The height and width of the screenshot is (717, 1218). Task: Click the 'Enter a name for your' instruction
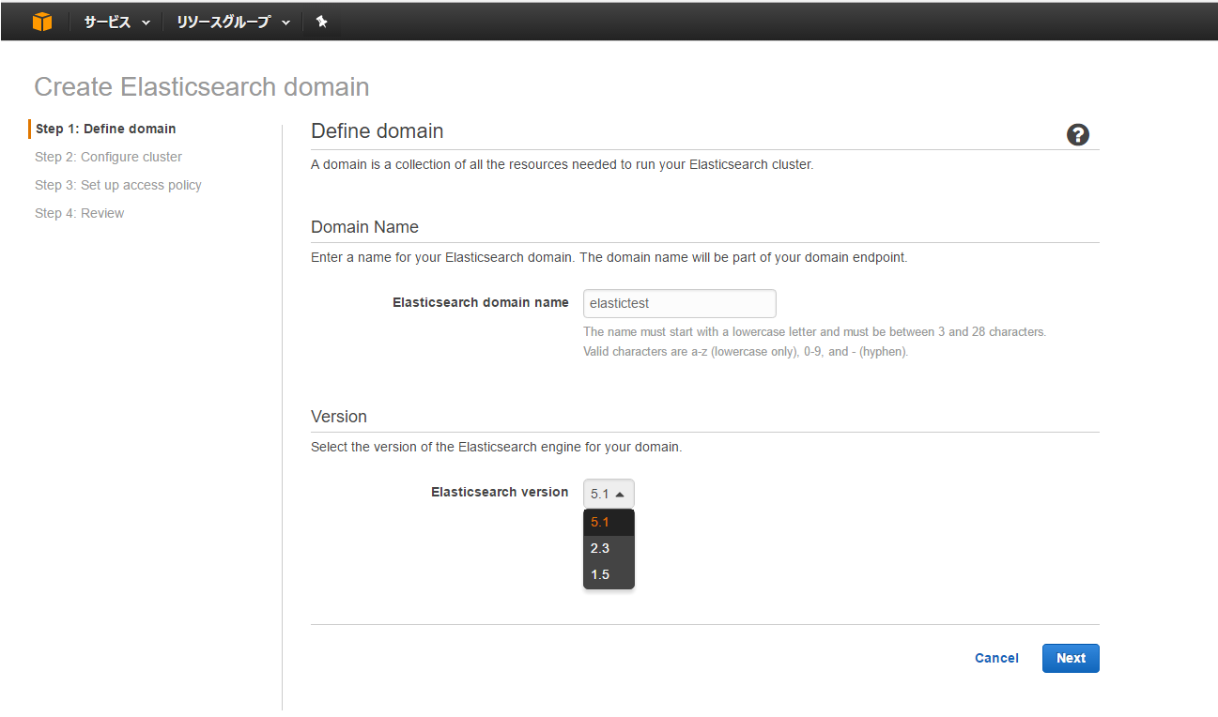(609, 257)
